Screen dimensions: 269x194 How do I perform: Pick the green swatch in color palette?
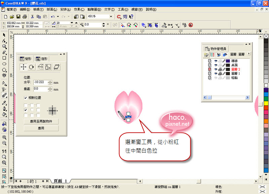pyautogui.click(x=266, y=99)
